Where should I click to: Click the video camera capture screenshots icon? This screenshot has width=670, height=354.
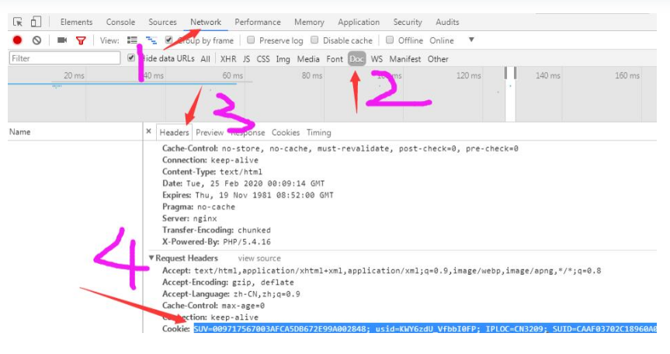[62, 40]
